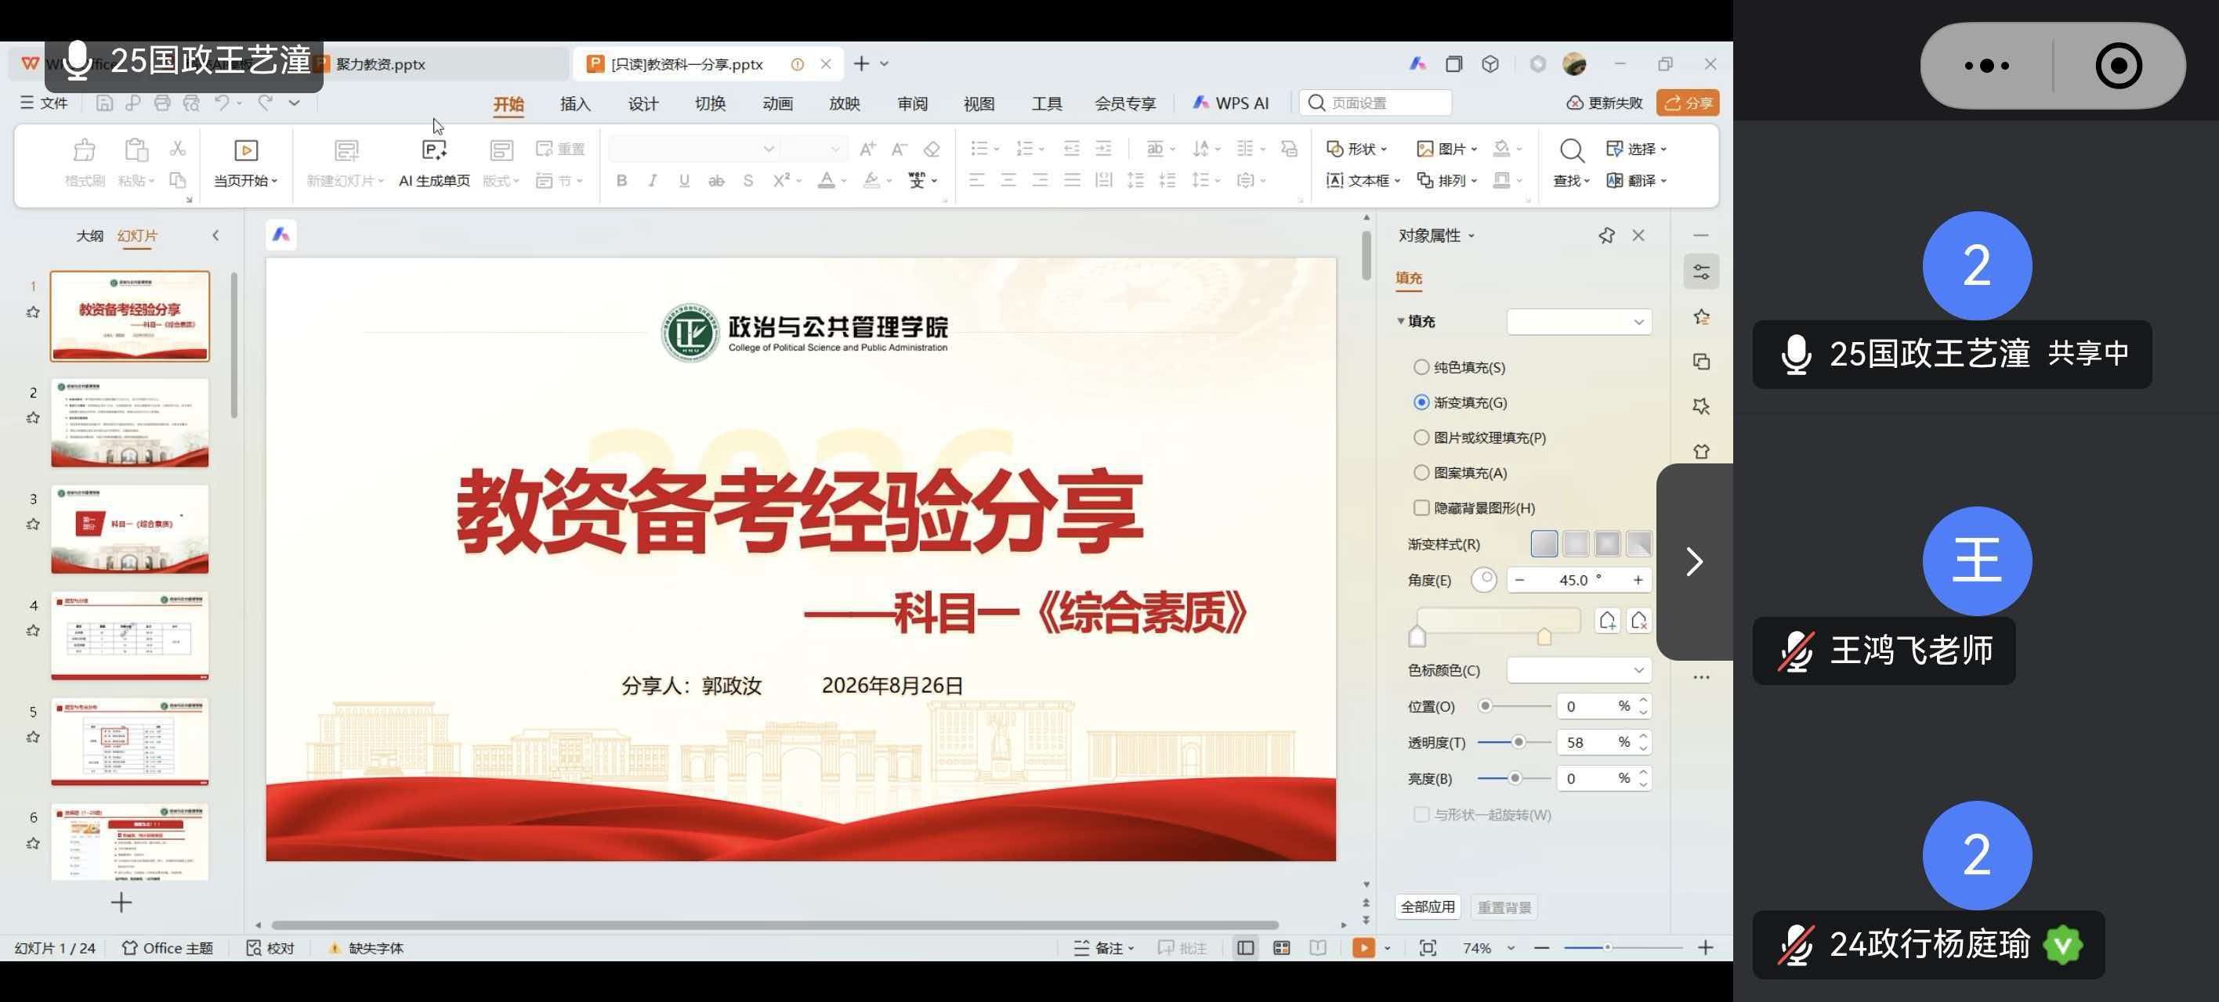Zoom in with the plus icon in status bar

point(1706,948)
